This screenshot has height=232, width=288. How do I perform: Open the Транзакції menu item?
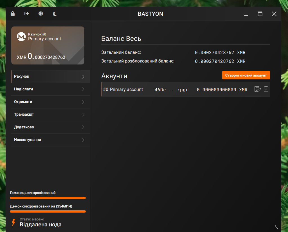point(24,115)
